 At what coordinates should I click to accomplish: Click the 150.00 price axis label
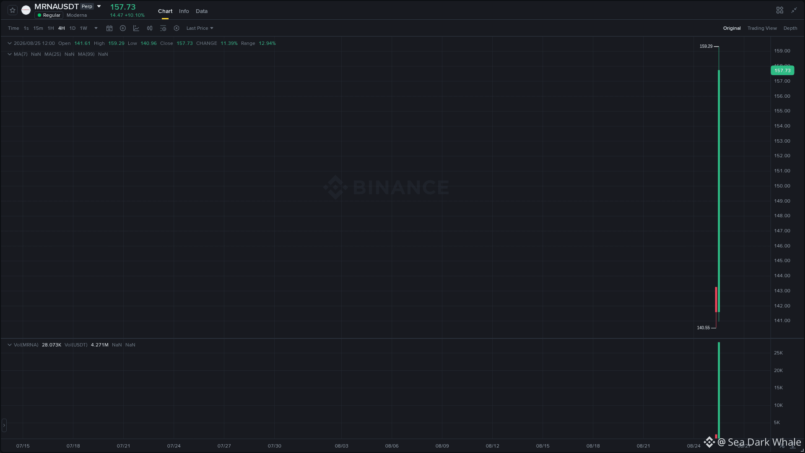[782, 186]
